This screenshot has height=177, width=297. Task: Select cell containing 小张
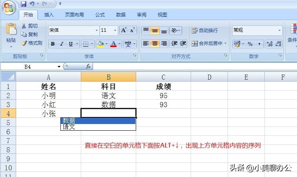(x=49, y=113)
